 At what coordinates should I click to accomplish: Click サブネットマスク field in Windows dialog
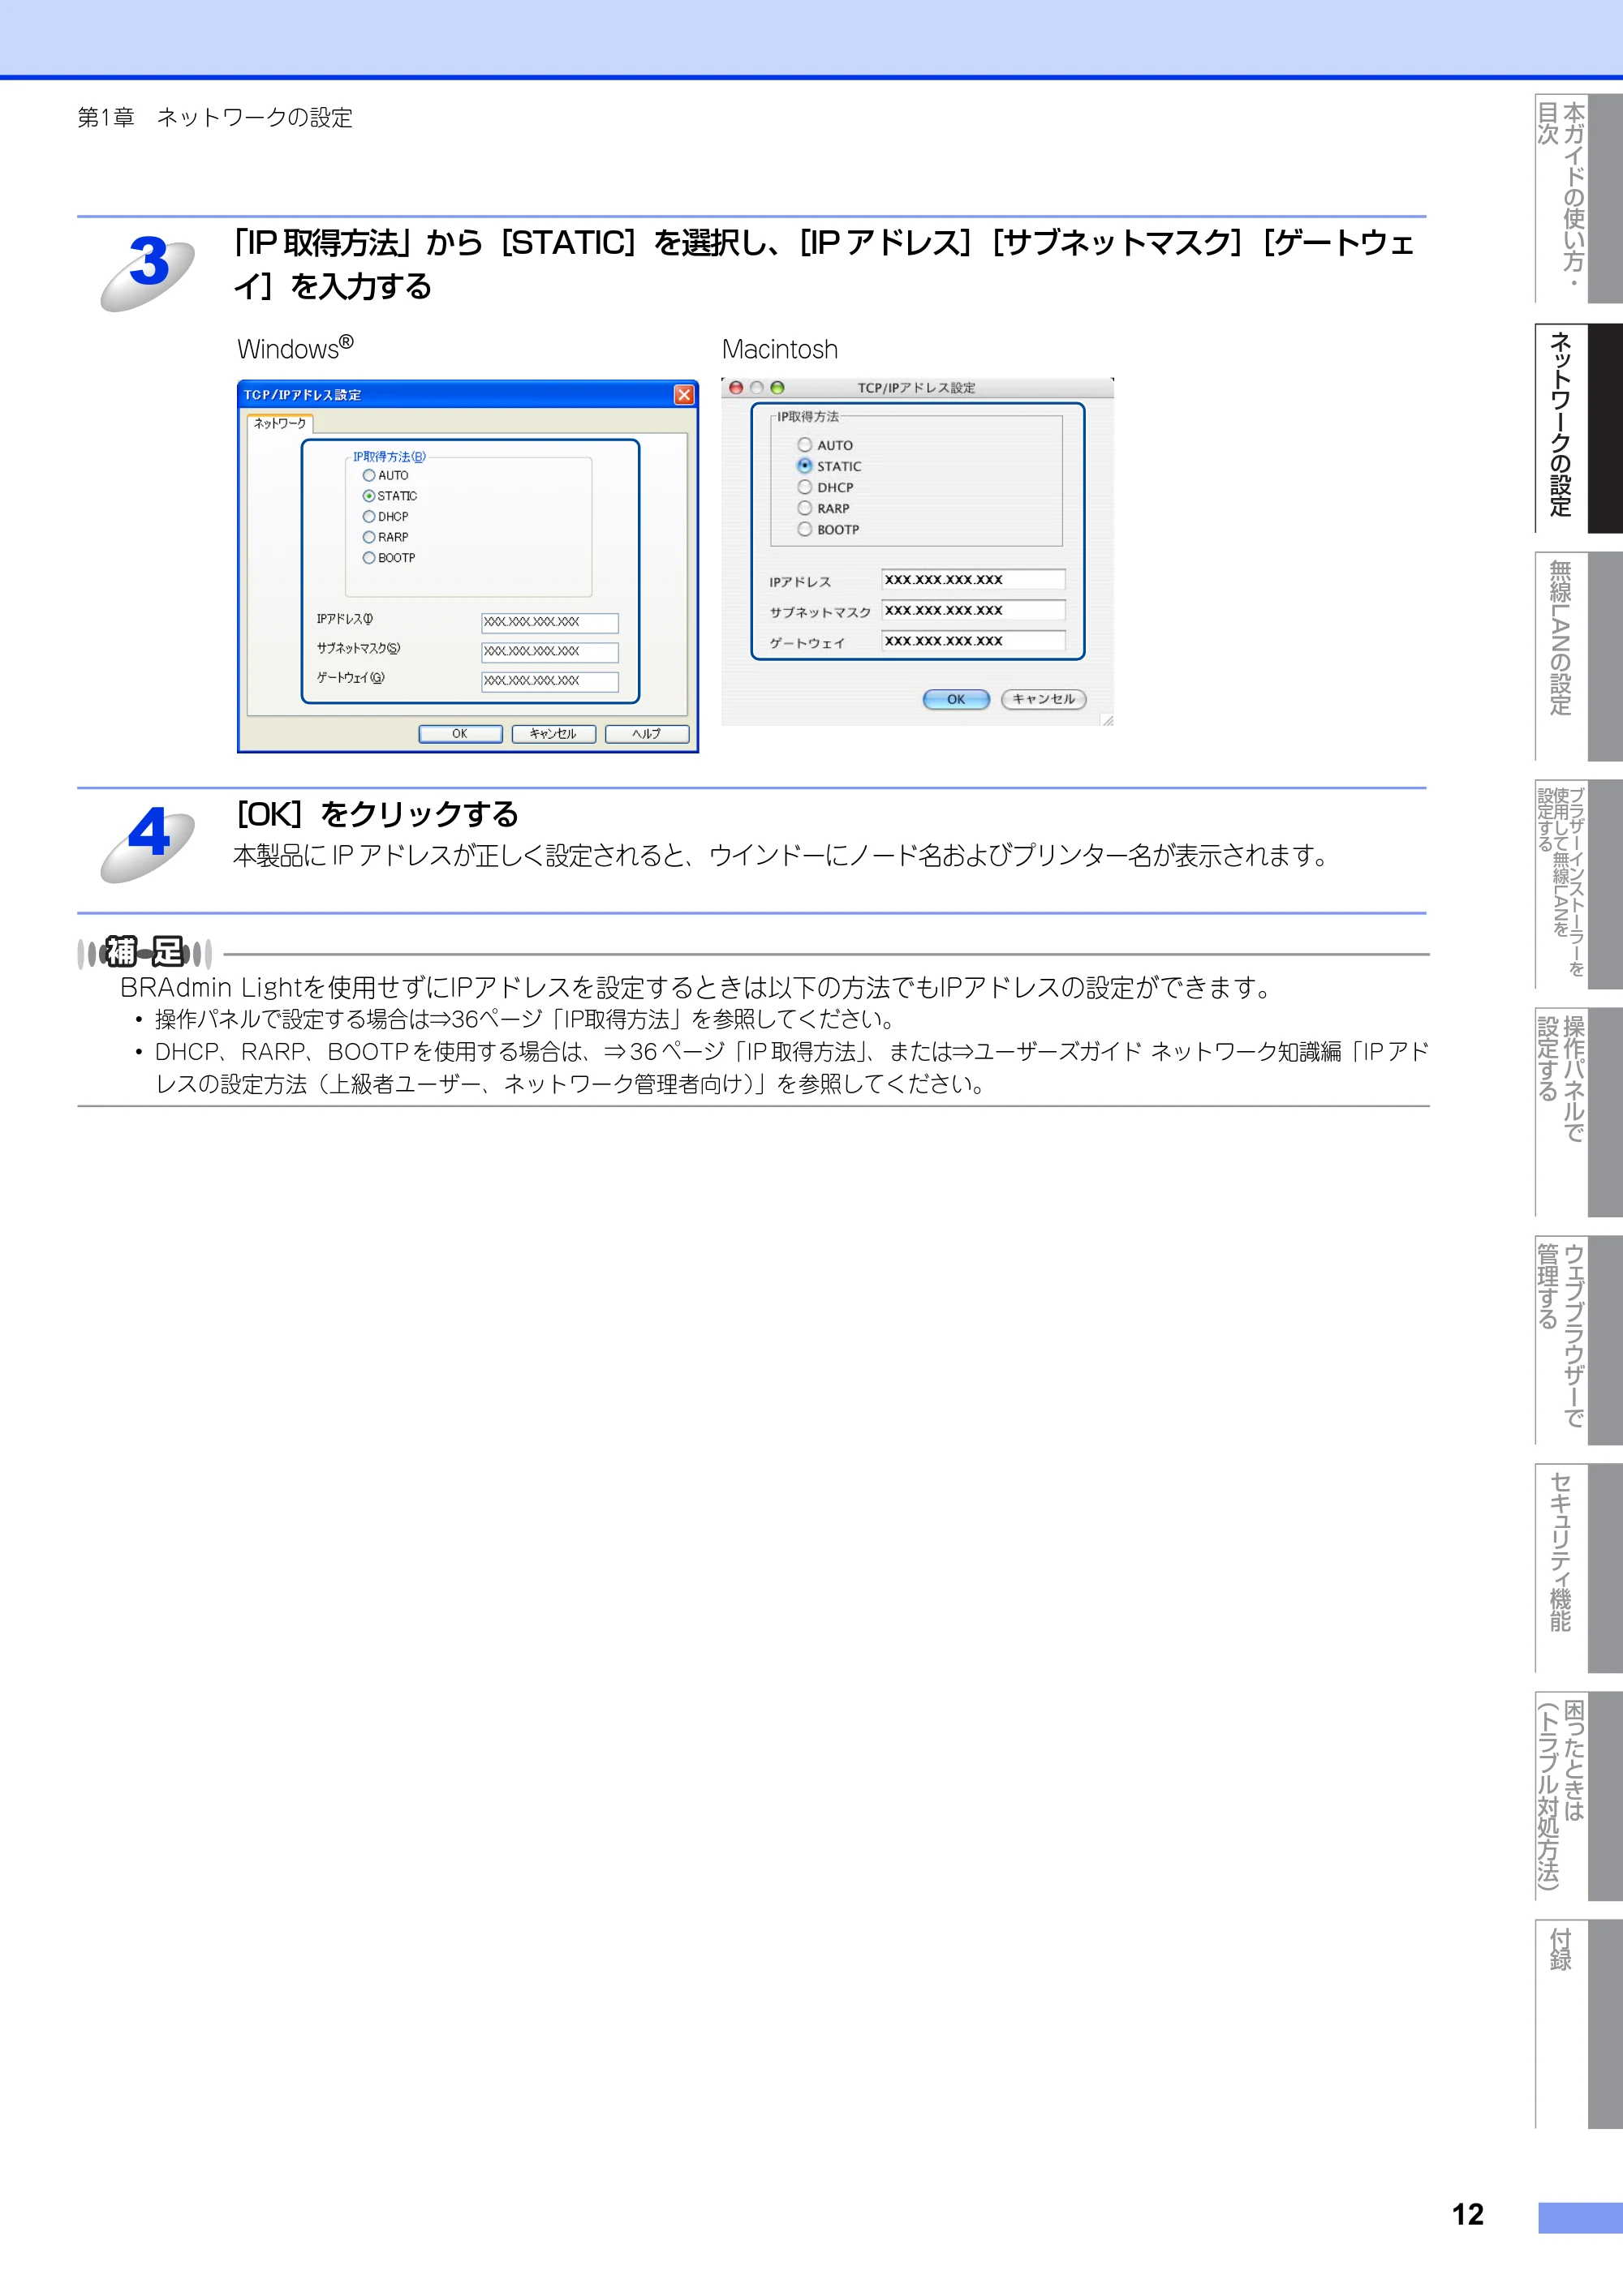[550, 652]
